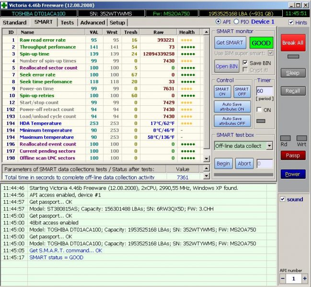Click the Timer period input field

[x=265, y=90]
